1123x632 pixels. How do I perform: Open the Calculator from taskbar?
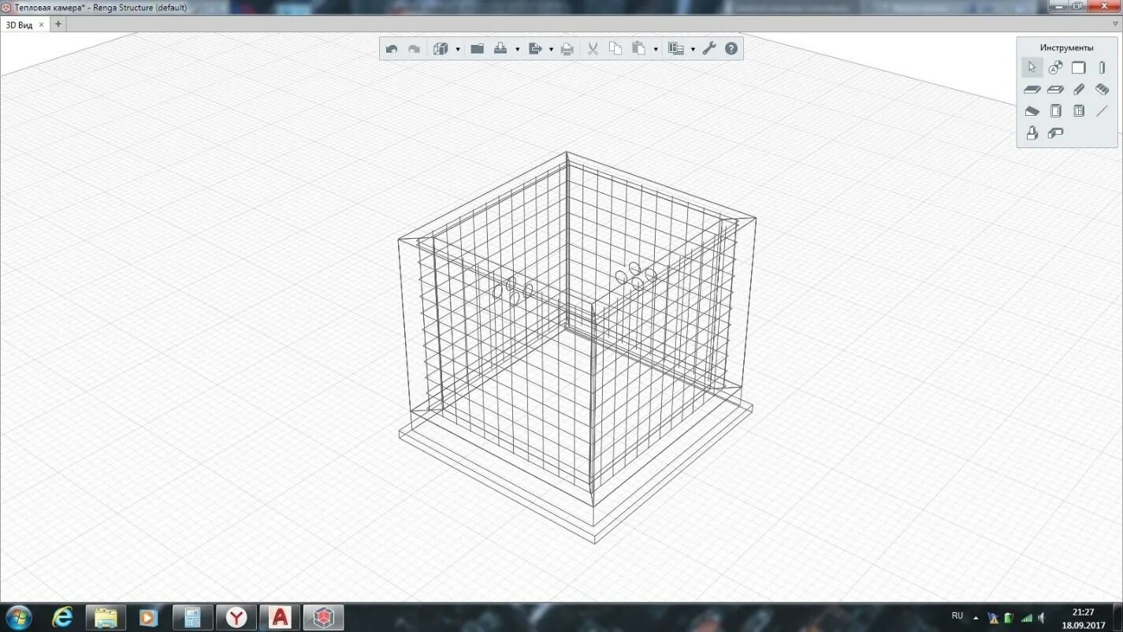[x=192, y=617]
